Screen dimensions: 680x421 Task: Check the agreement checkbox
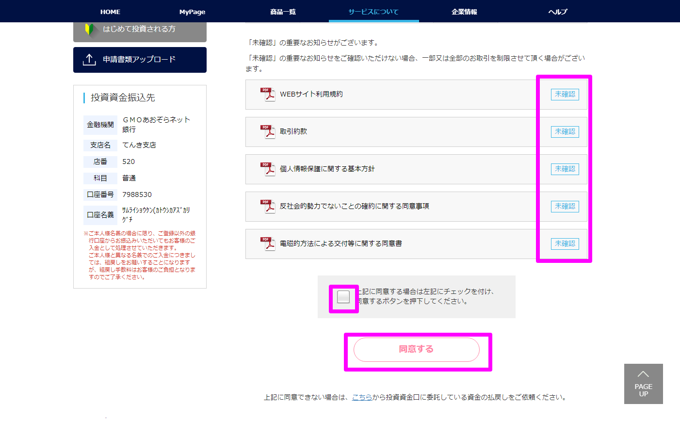coord(343,297)
